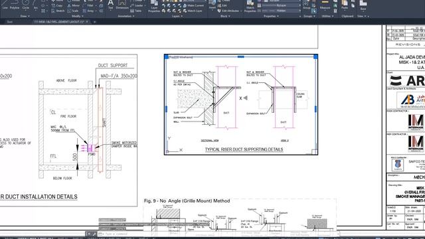Click the Paste clipboard button
425x239 pixels.
345,5
